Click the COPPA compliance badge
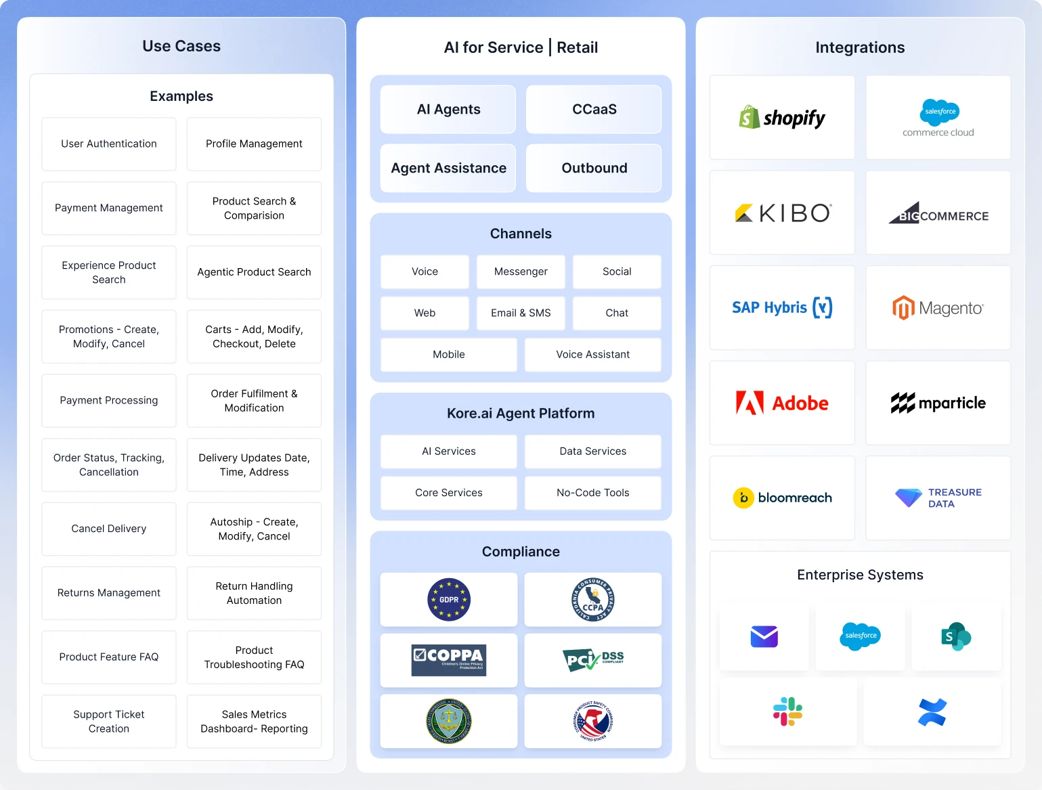The width and height of the screenshot is (1042, 790). (449, 660)
